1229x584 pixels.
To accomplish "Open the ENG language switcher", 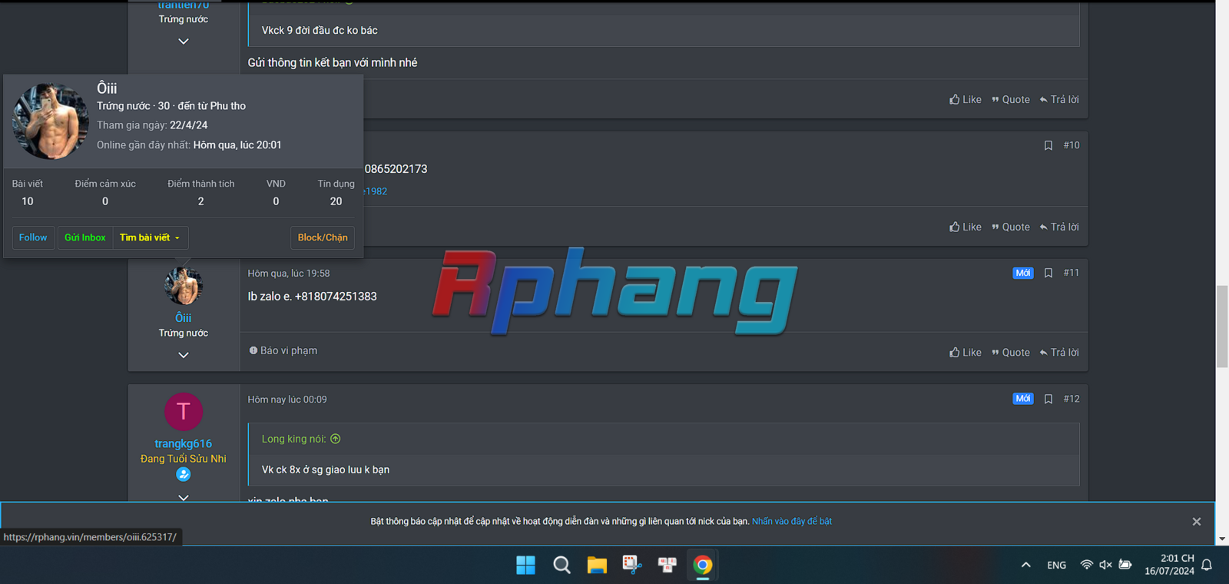I will tap(1057, 566).
